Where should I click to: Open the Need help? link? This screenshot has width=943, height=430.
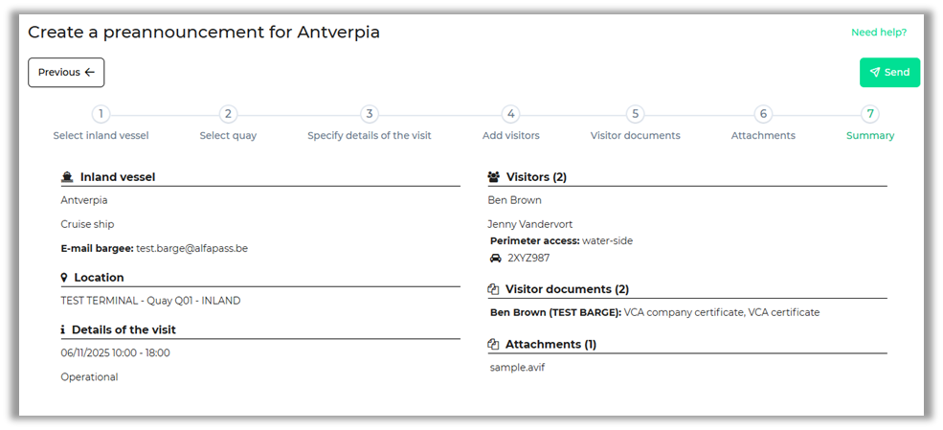pos(878,33)
